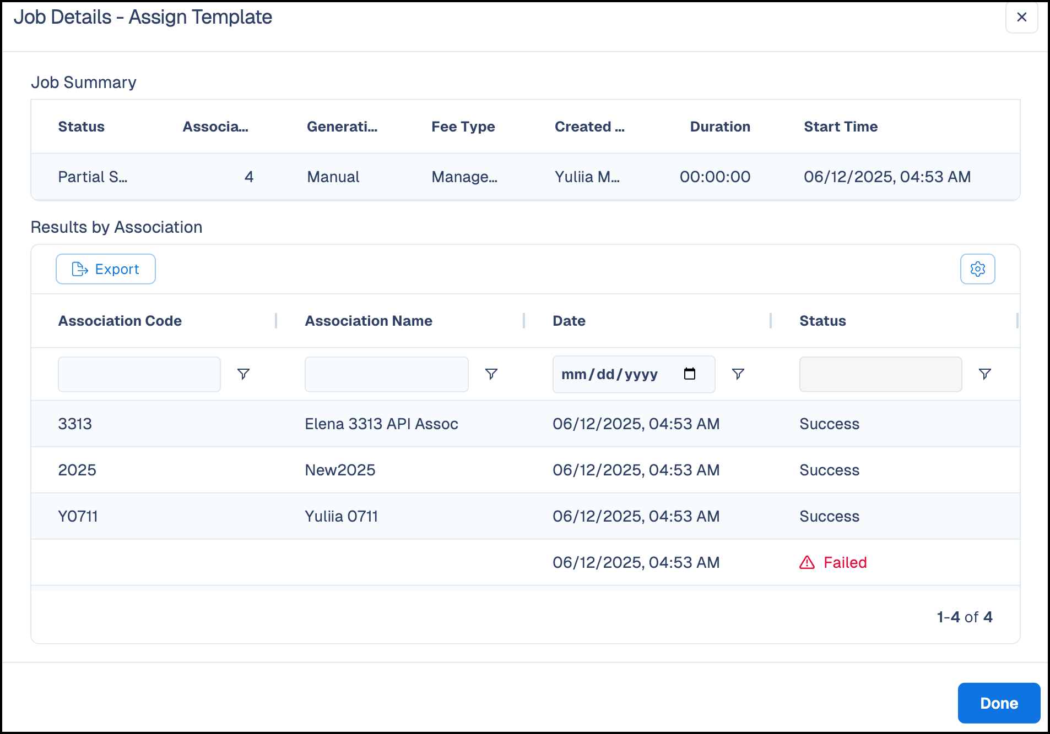Open the Association Code filter icon
Viewport: 1050px width, 734px height.
(x=243, y=374)
